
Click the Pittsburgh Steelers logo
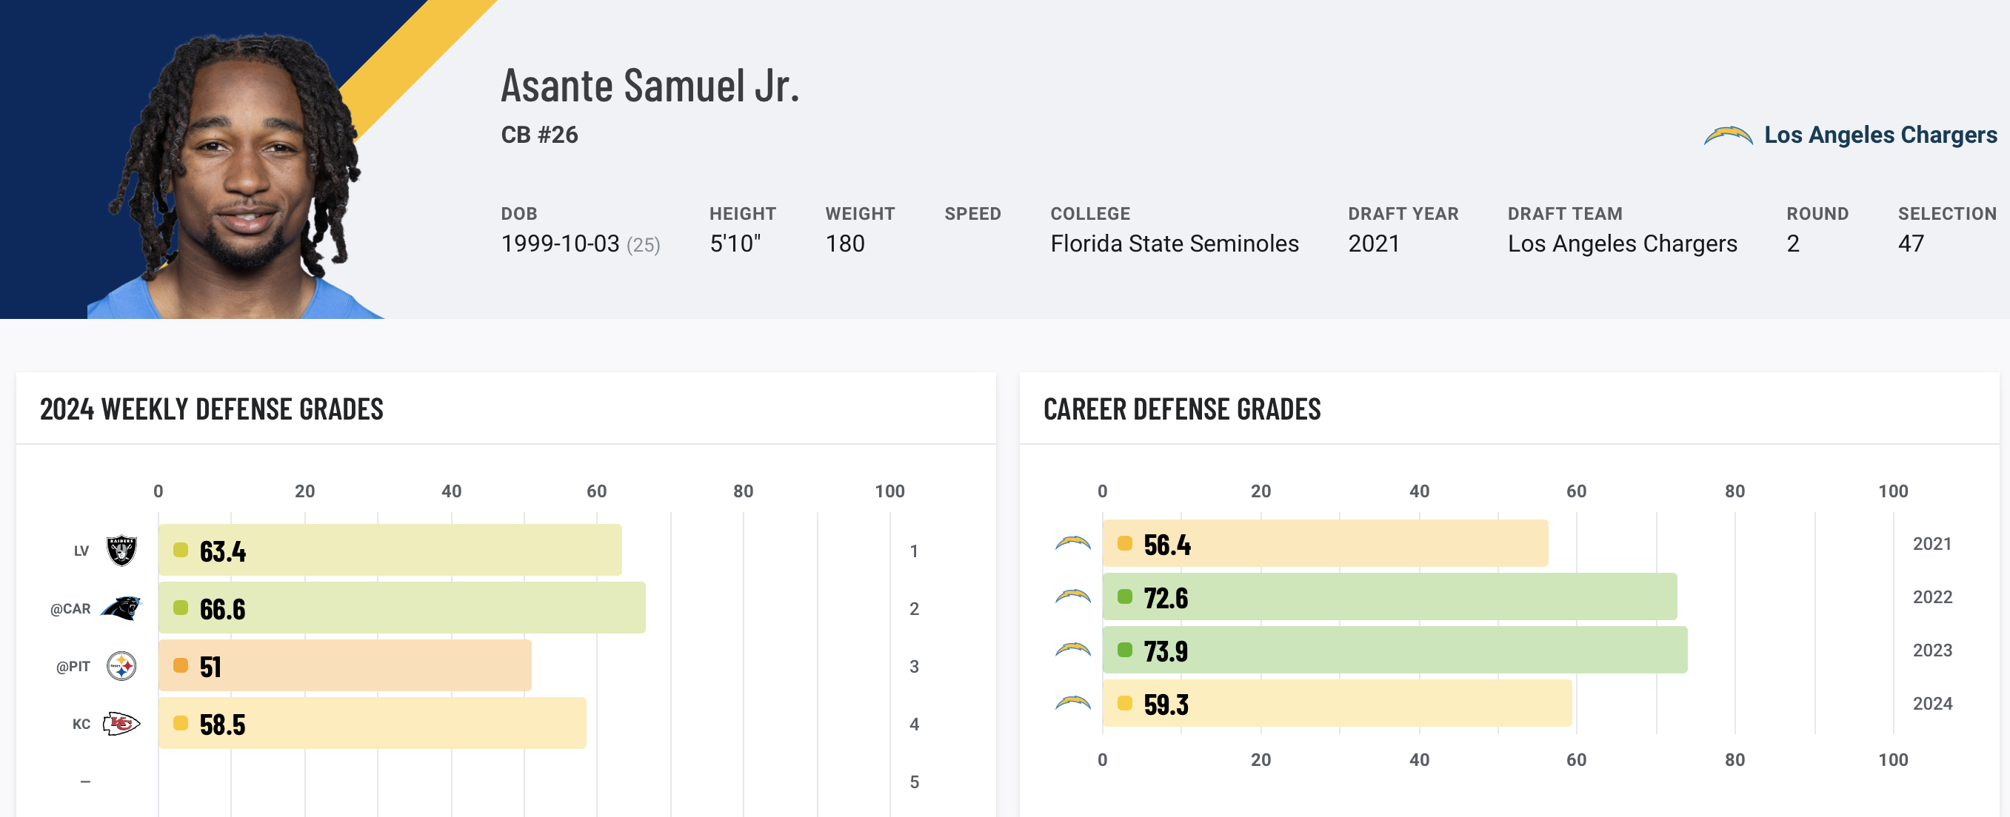[121, 666]
